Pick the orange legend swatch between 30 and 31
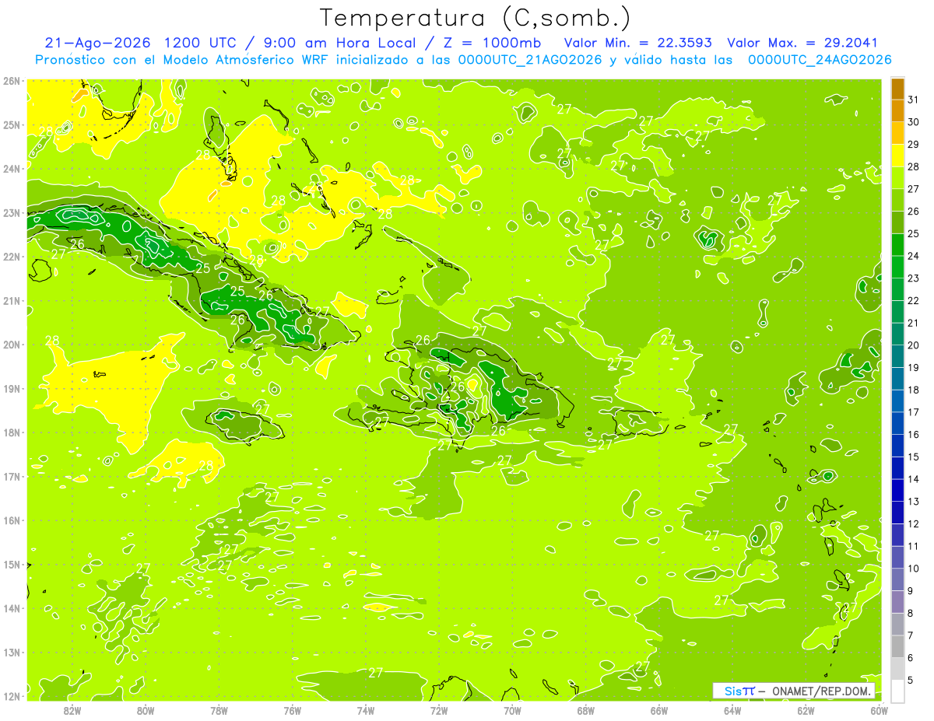Image resolution: width=934 pixels, height=721 pixels. click(897, 111)
